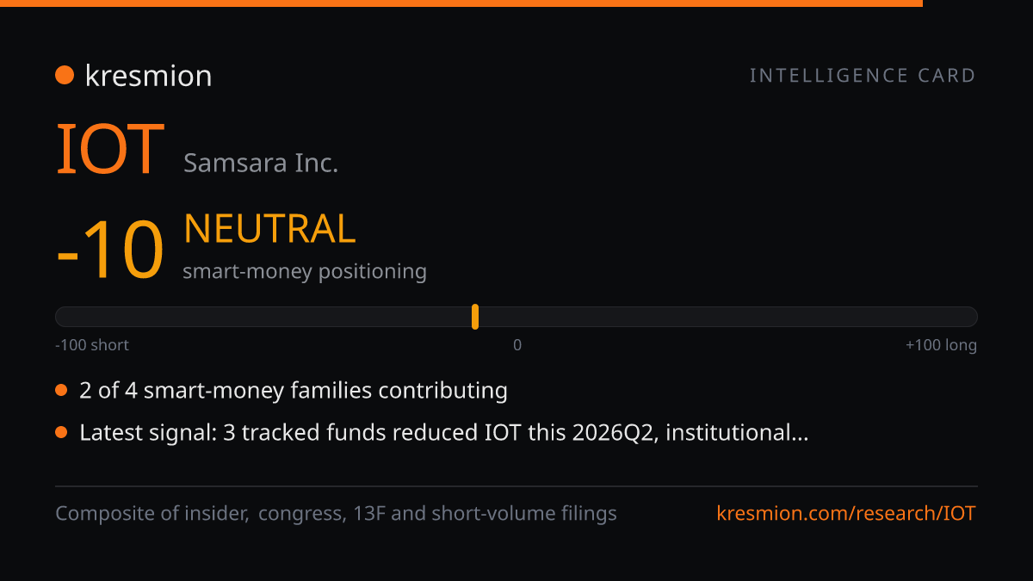The width and height of the screenshot is (1033, 581).
Task: Click the NEUTRAL rating label
Action: click(269, 229)
